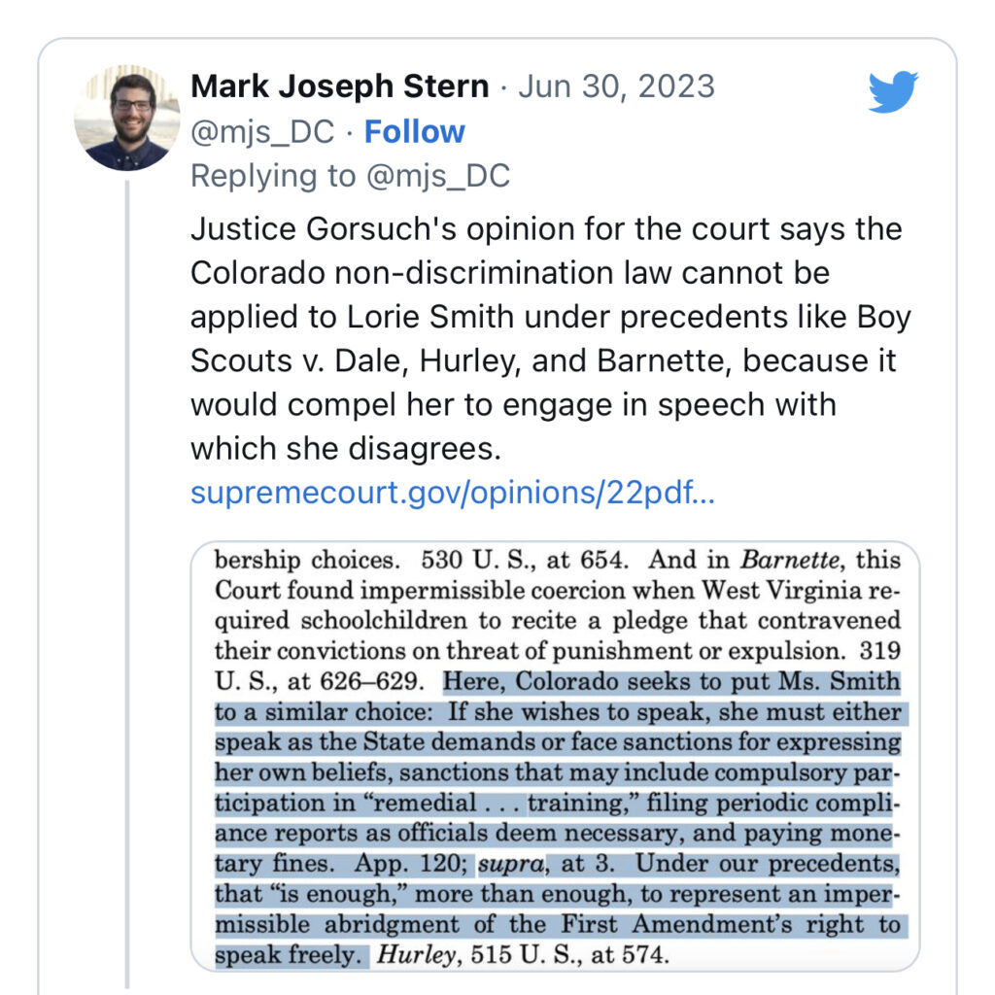The width and height of the screenshot is (995, 995).
Task: Enlarge the attached court opinion image
Action: coord(556,756)
